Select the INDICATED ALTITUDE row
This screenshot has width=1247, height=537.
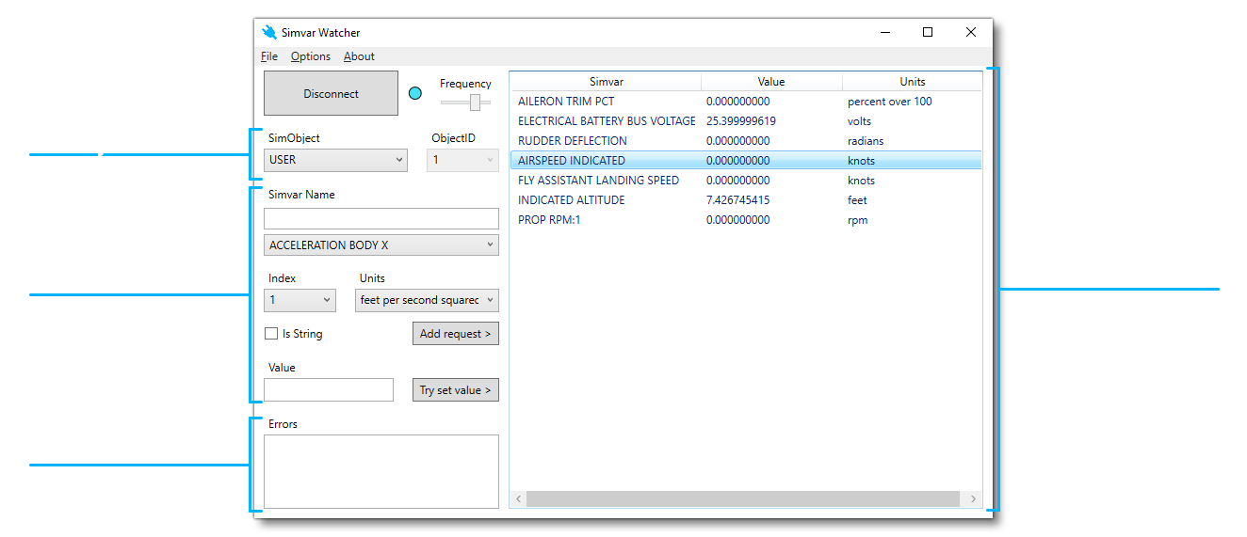[x=571, y=200]
